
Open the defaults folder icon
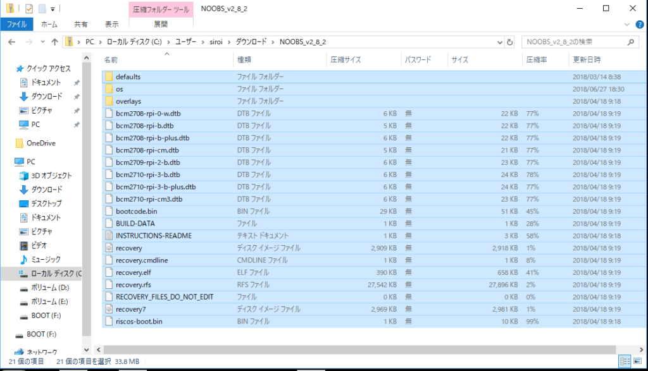coord(108,76)
